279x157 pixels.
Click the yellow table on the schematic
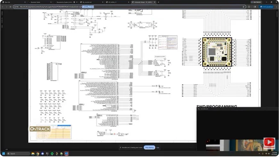[54, 132]
